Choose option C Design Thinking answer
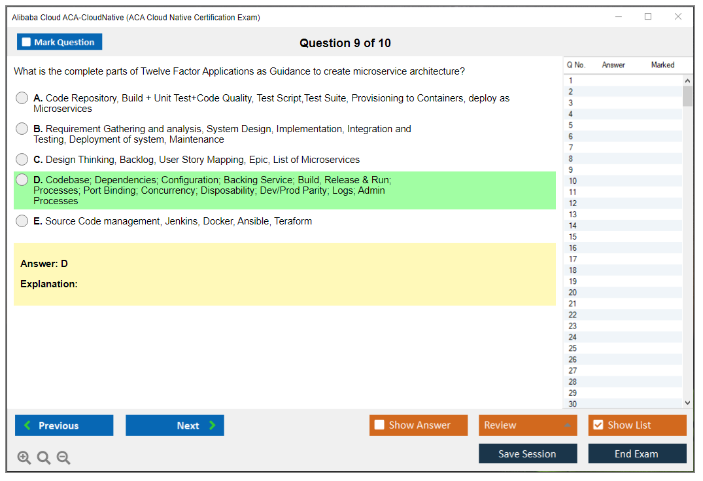Viewport: 703px width, 481px height. [22, 160]
